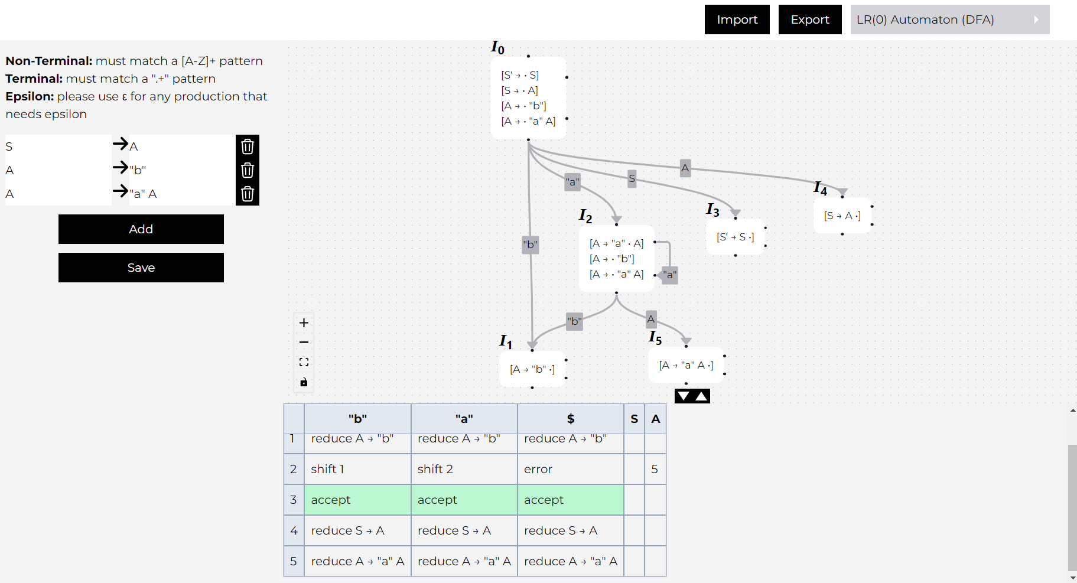Select the I2 state node
Viewport: 1077px width, 583px height.
pyautogui.click(x=616, y=259)
